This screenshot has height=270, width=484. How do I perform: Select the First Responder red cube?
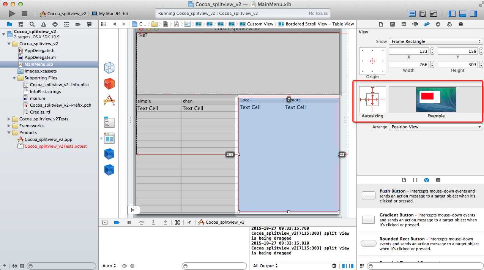click(109, 84)
